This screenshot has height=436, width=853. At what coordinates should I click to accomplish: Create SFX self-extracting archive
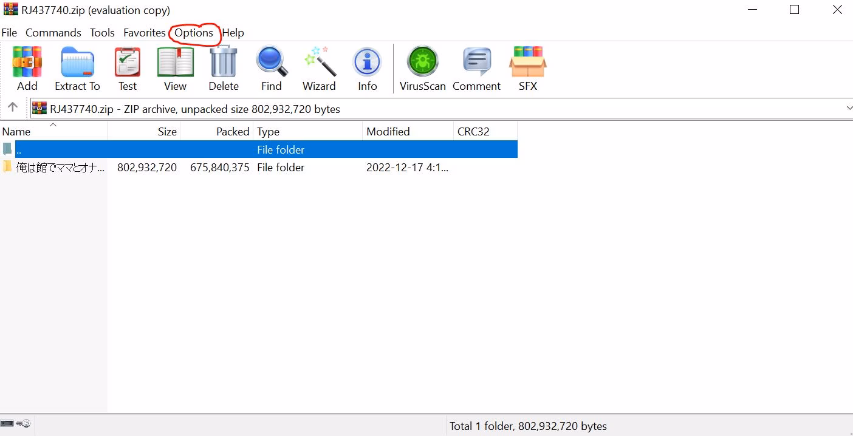pyautogui.click(x=527, y=68)
